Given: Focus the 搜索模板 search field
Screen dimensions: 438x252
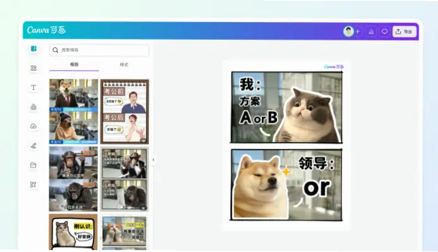Looking at the screenshot, I should 99,50.
